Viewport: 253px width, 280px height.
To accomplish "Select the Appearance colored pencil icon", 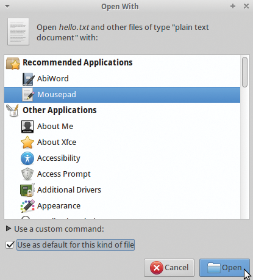I will click(27, 206).
